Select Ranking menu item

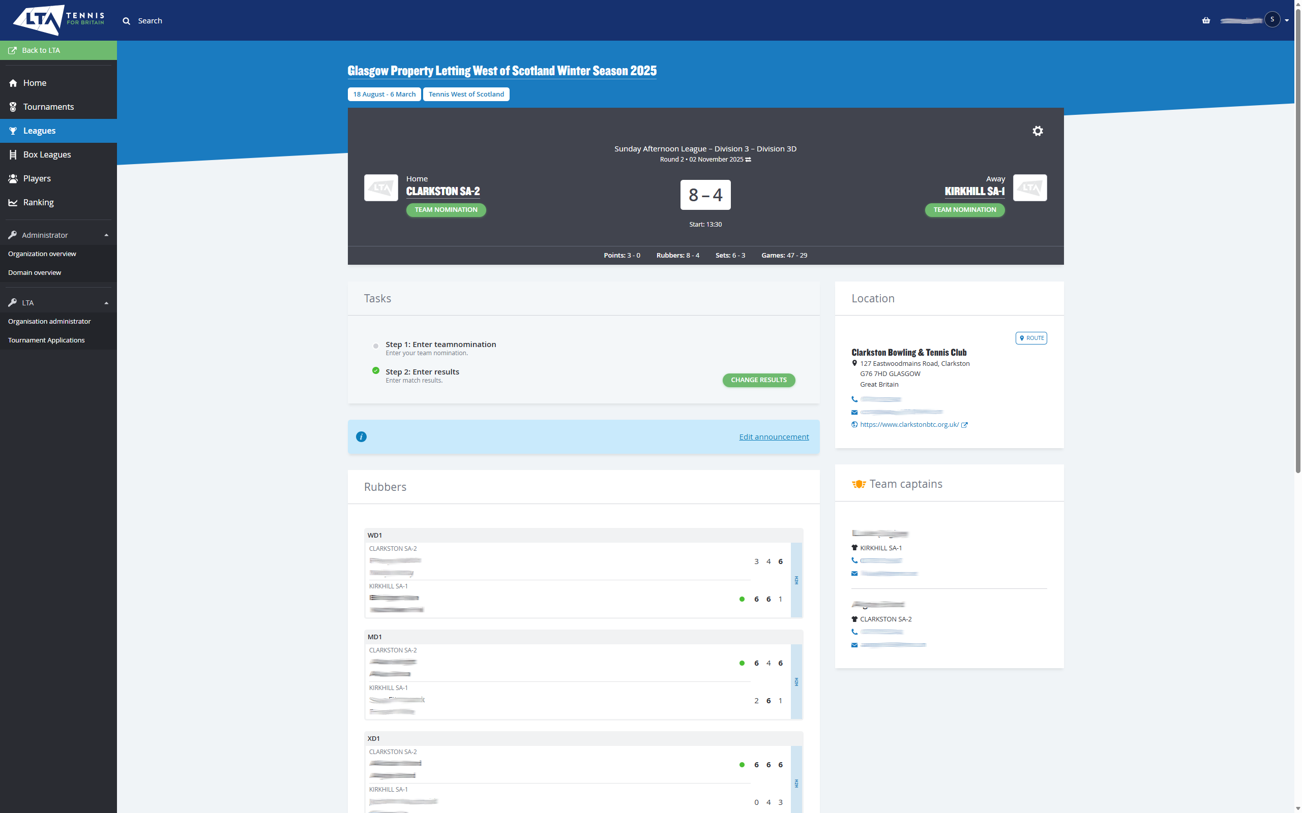pos(38,202)
